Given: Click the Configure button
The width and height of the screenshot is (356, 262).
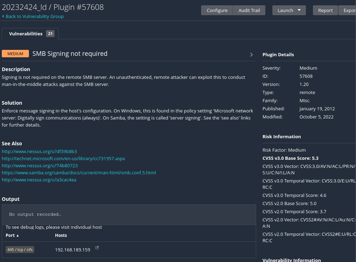Looking at the screenshot, I should pyautogui.click(x=217, y=10).
